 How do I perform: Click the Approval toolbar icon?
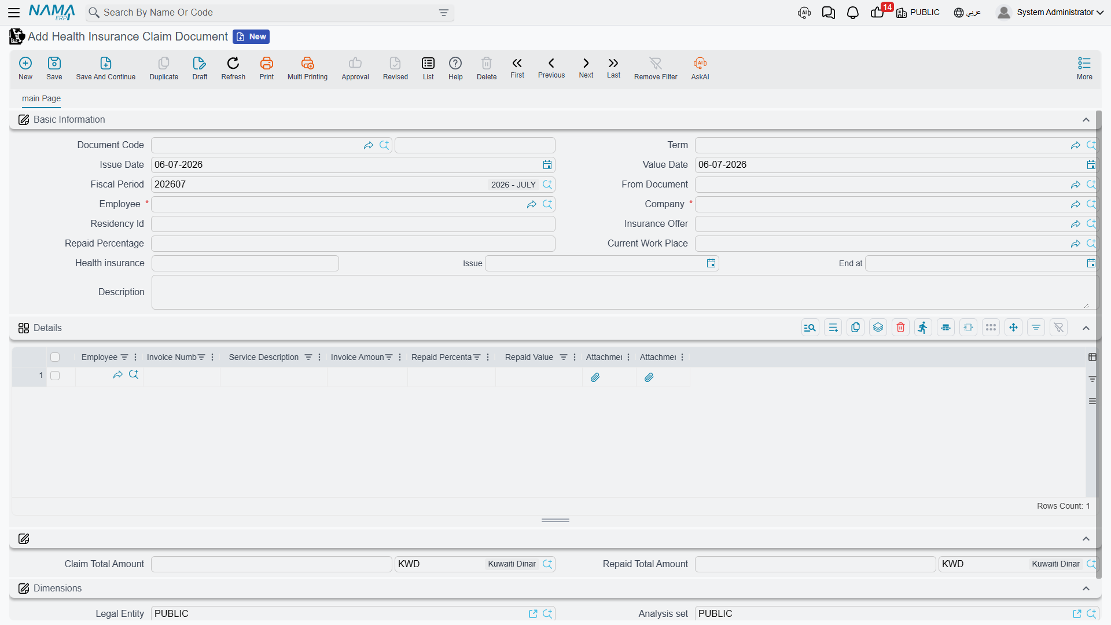click(x=355, y=68)
